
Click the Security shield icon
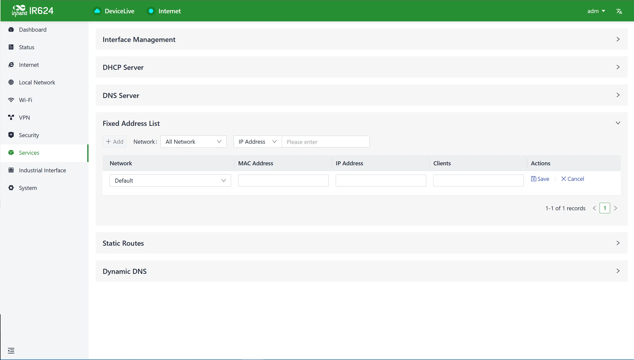[x=11, y=135]
